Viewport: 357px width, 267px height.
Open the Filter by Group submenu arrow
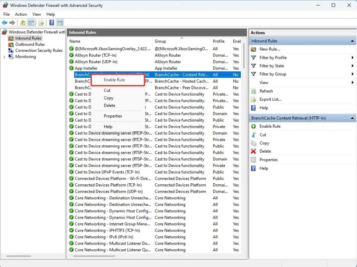(x=352, y=74)
